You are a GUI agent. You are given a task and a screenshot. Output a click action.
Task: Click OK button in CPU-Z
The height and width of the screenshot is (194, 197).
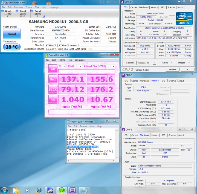[187, 70]
